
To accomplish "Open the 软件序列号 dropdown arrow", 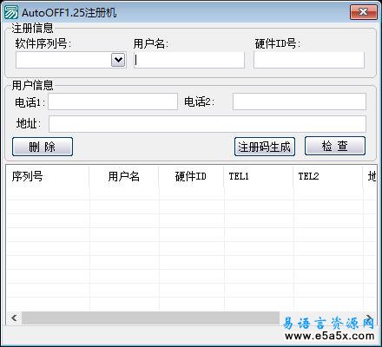I will pos(118,60).
